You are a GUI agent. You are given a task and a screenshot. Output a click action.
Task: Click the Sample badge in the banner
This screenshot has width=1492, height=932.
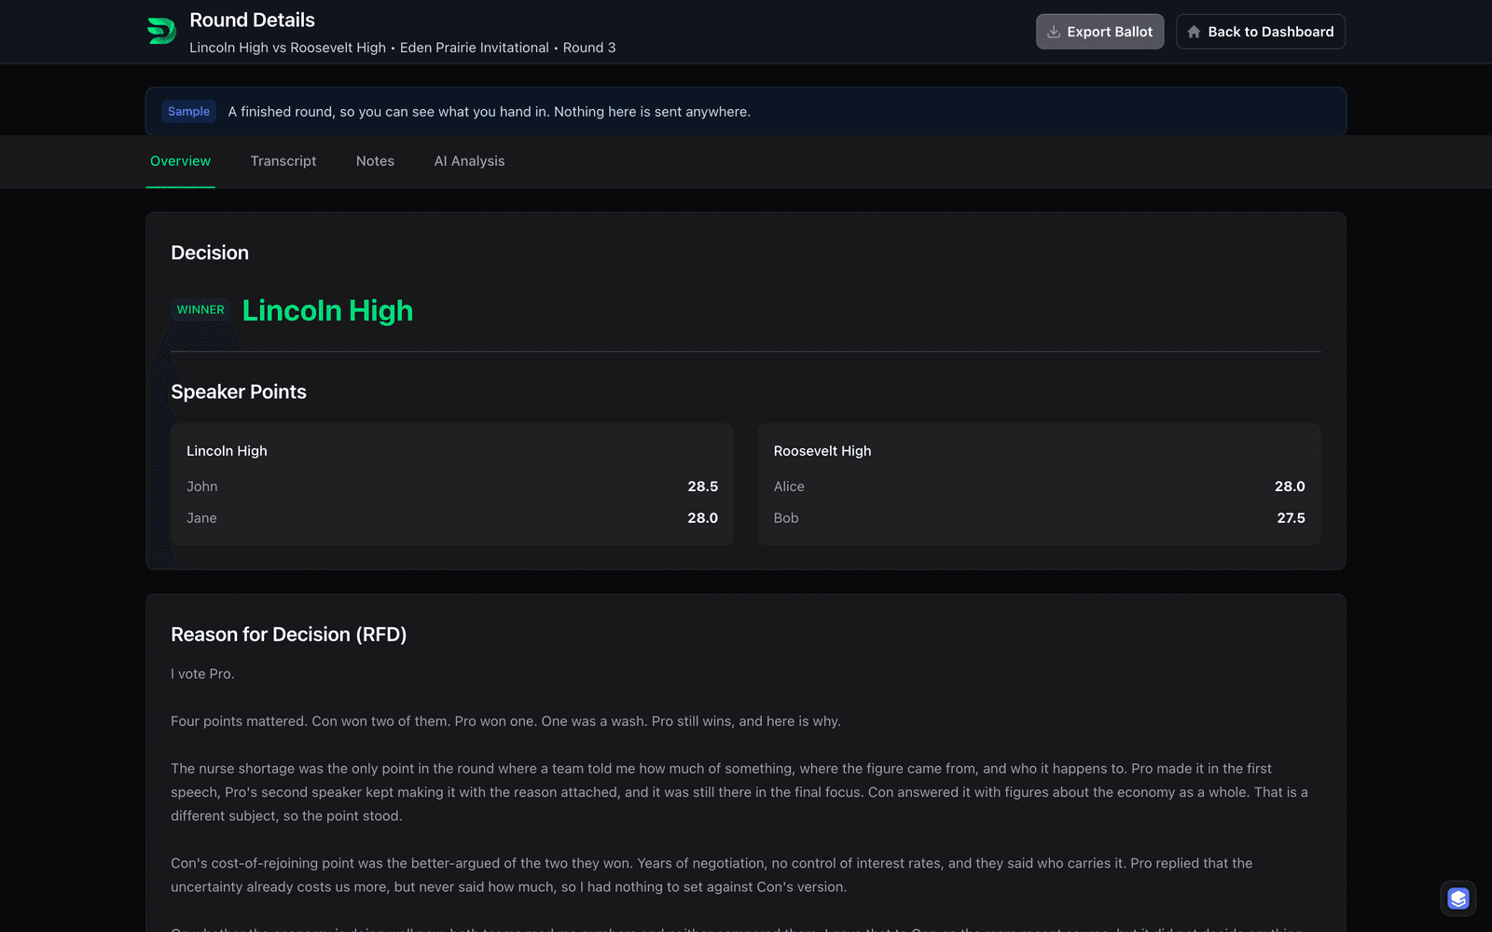coord(188,112)
